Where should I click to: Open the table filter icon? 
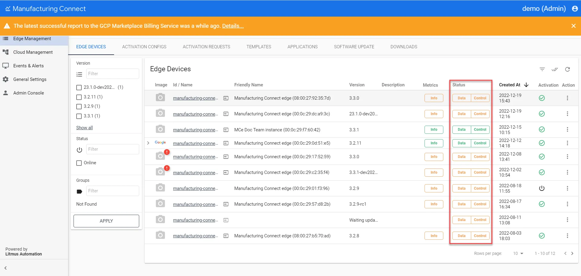pos(542,69)
